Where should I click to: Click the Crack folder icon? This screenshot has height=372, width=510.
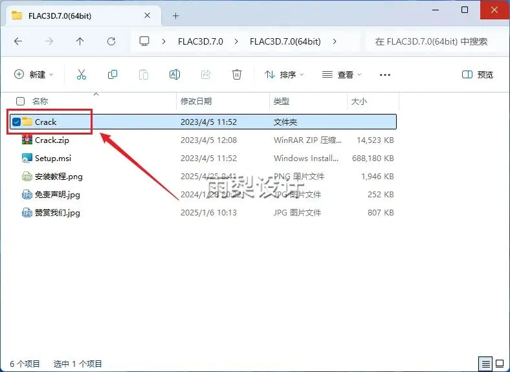tap(27, 122)
